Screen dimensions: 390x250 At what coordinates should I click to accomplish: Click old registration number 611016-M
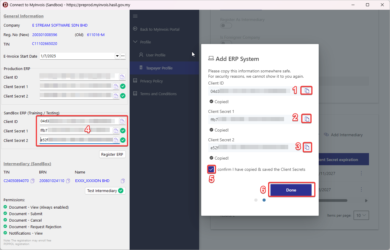96,35
